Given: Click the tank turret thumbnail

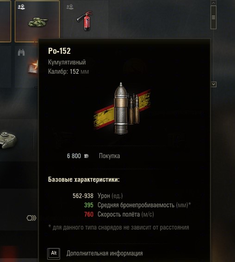Looking at the screenshot, I should (x=8, y=140).
